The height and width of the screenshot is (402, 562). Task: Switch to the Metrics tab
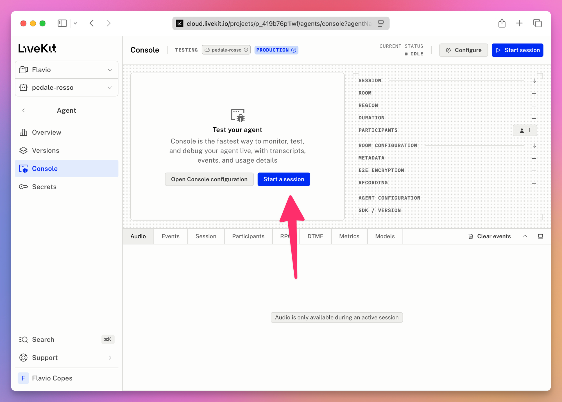point(349,236)
